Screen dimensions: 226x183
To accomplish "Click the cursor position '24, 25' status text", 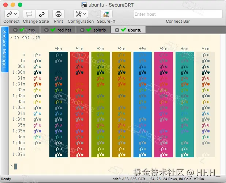I will (155, 179).
